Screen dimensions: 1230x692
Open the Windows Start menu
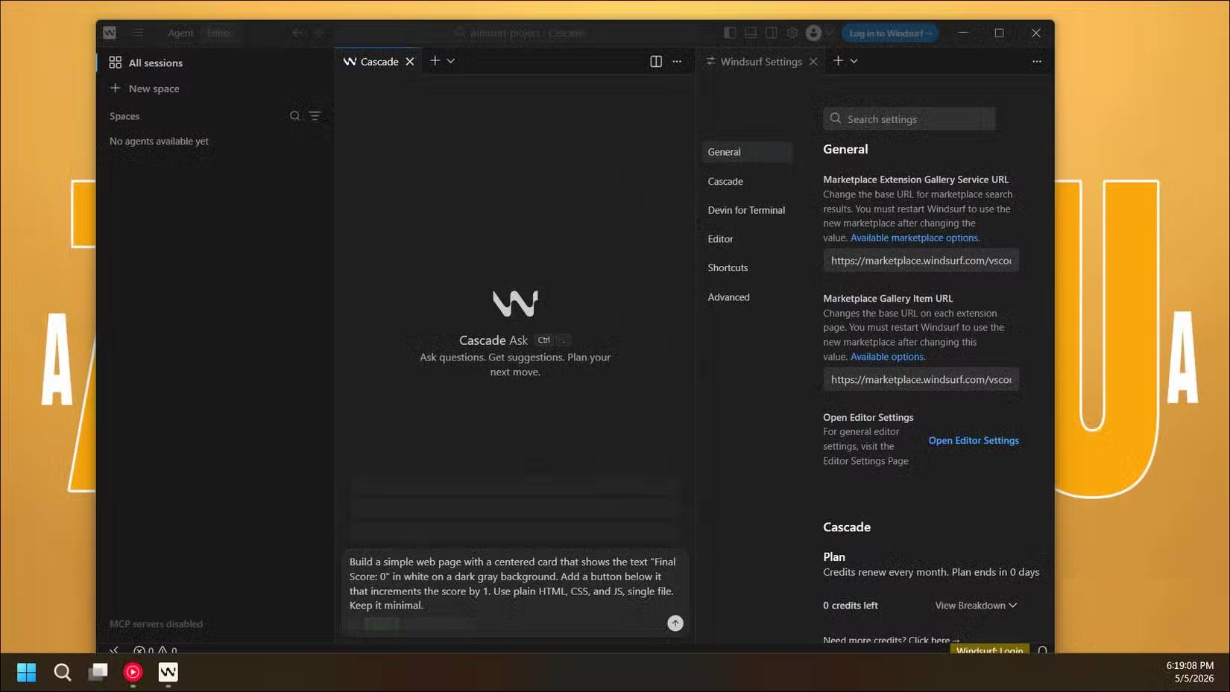click(x=26, y=673)
